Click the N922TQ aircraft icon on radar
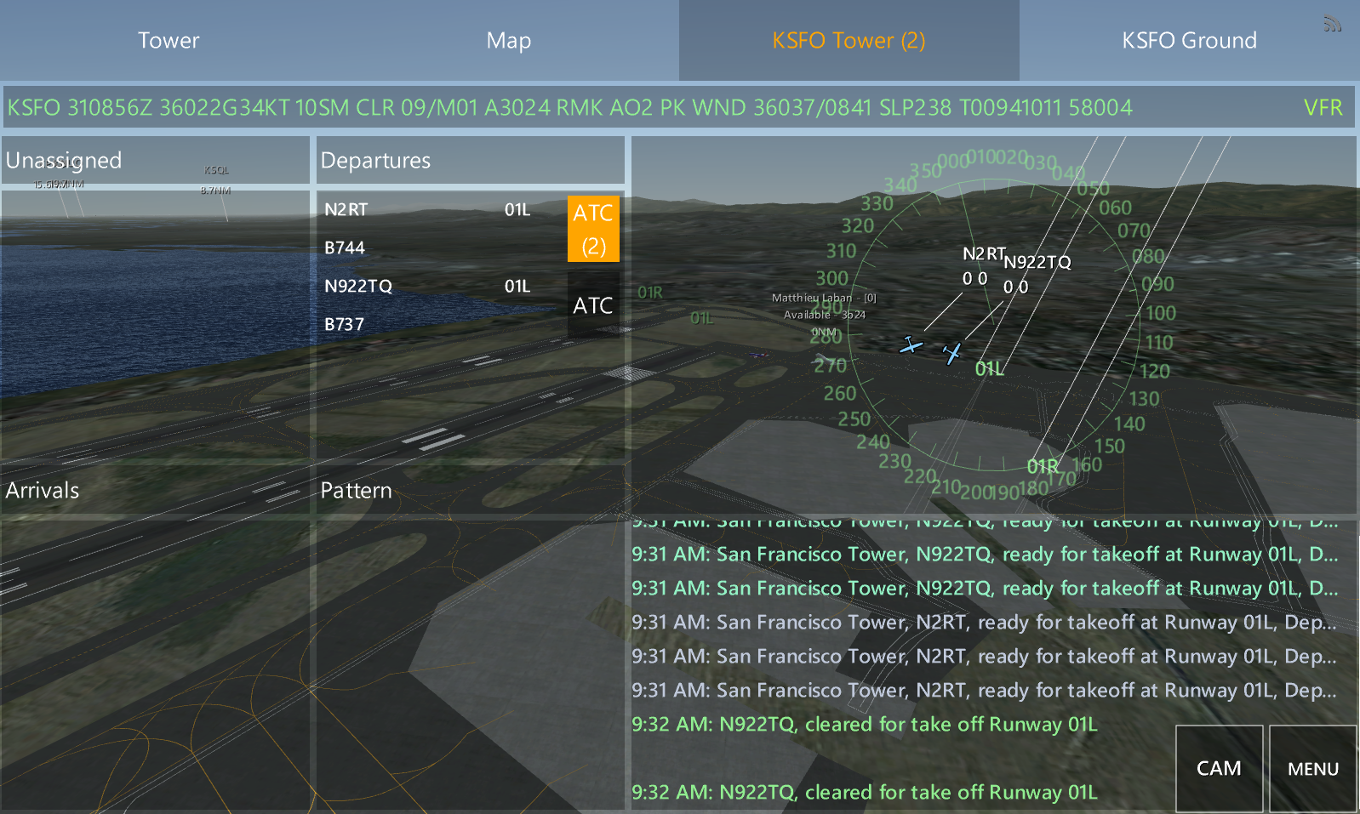 (952, 352)
